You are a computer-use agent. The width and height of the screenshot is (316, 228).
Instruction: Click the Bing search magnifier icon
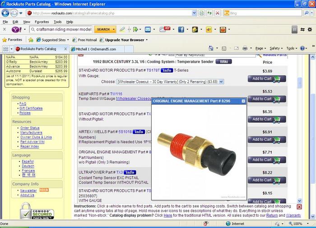(307, 13)
